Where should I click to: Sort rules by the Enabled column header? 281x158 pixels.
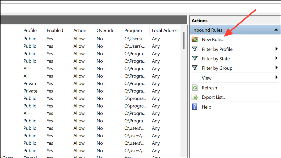(55, 30)
